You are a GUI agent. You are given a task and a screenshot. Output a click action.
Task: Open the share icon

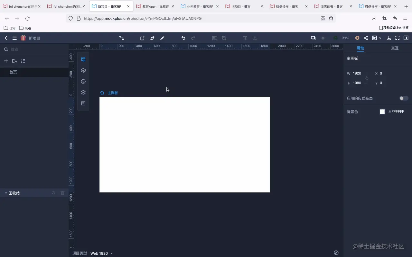coord(366,38)
